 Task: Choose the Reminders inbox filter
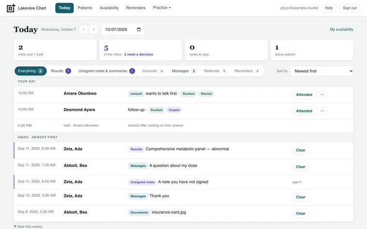tap(247, 71)
